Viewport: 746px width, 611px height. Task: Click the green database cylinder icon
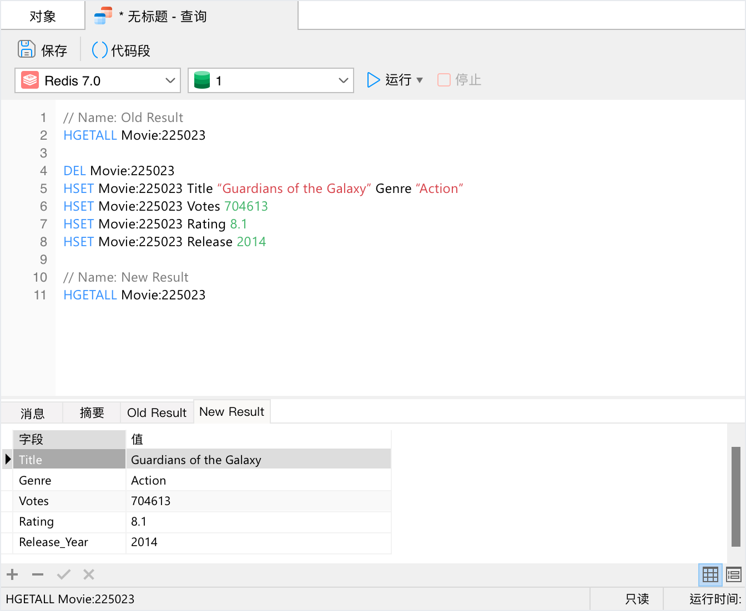tap(202, 80)
